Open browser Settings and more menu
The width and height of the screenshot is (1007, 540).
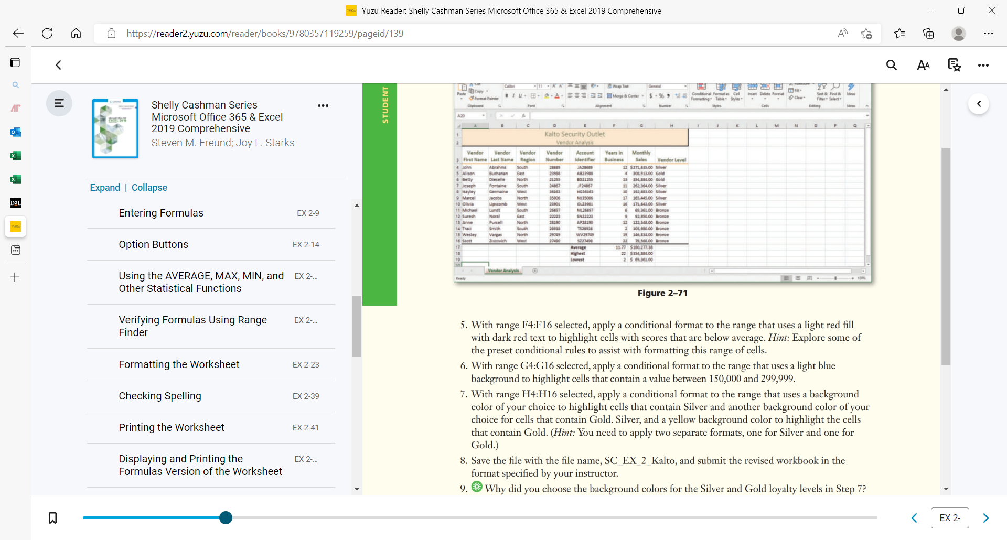coord(989,34)
